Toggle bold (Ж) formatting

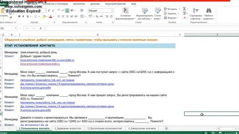coord(19,16)
